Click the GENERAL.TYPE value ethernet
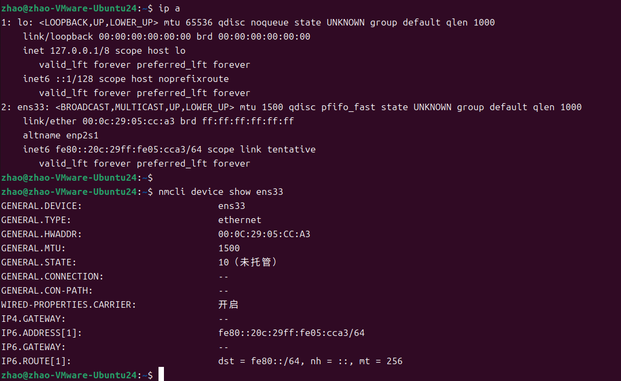This screenshot has height=381, width=621. [239, 220]
